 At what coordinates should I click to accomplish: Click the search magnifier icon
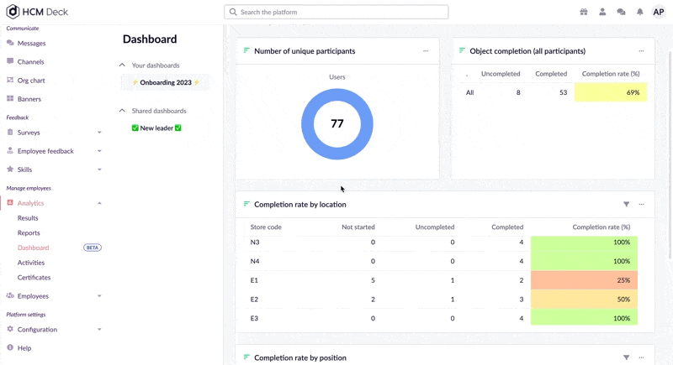click(233, 12)
